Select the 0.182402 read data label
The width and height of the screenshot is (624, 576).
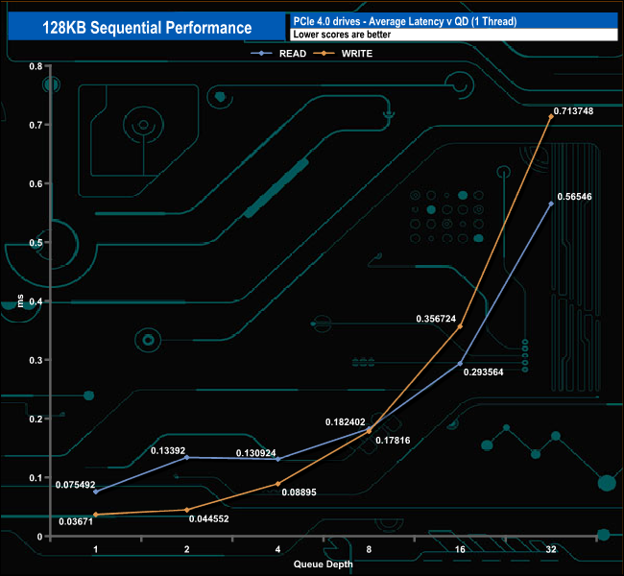(x=345, y=421)
